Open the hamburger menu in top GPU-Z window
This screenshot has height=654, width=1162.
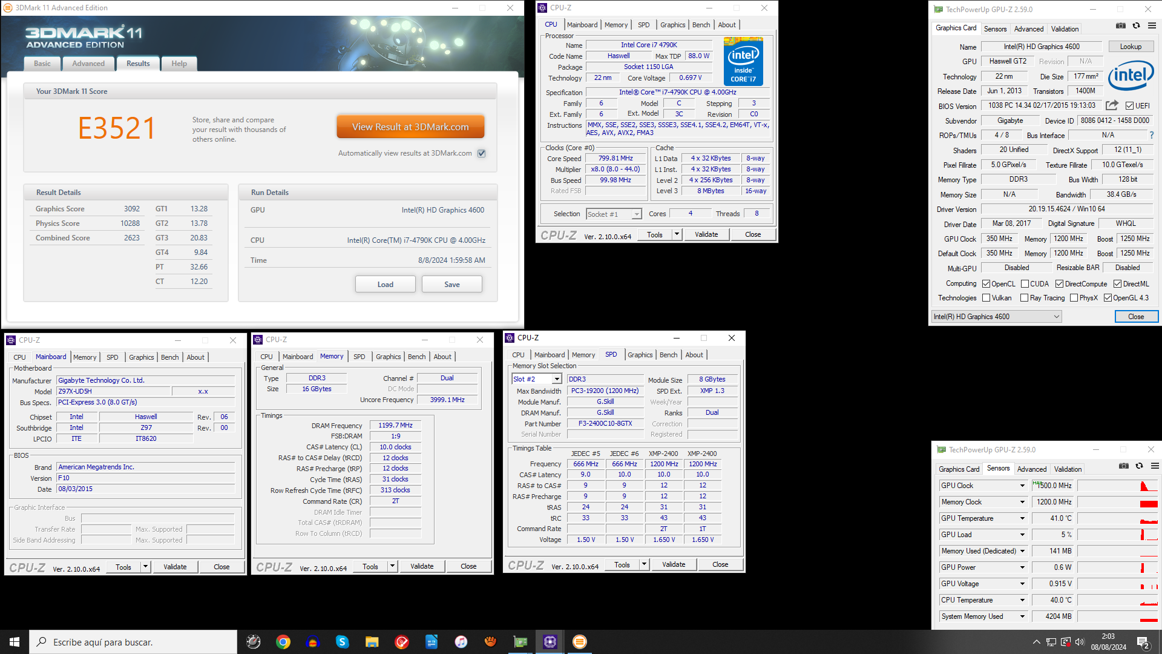1152,25
